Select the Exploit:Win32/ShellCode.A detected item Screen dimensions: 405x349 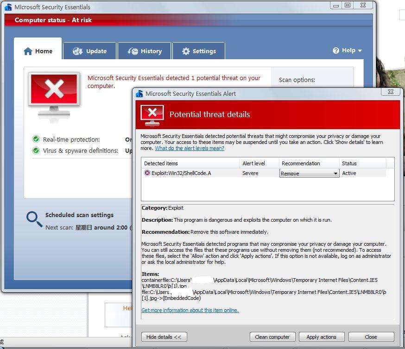(x=264, y=173)
